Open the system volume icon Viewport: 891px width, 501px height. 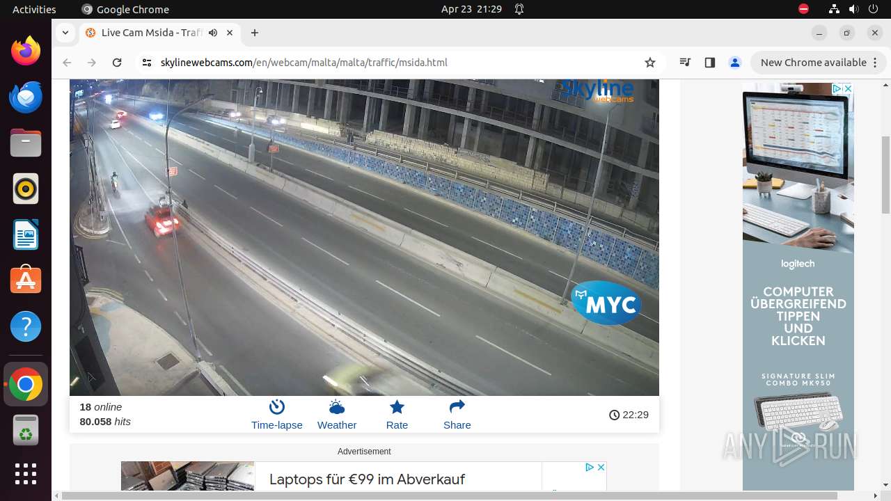853,9
